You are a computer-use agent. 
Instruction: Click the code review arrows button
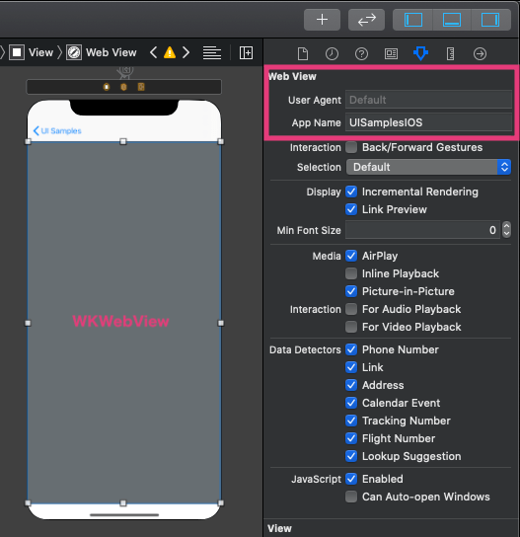click(366, 20)
